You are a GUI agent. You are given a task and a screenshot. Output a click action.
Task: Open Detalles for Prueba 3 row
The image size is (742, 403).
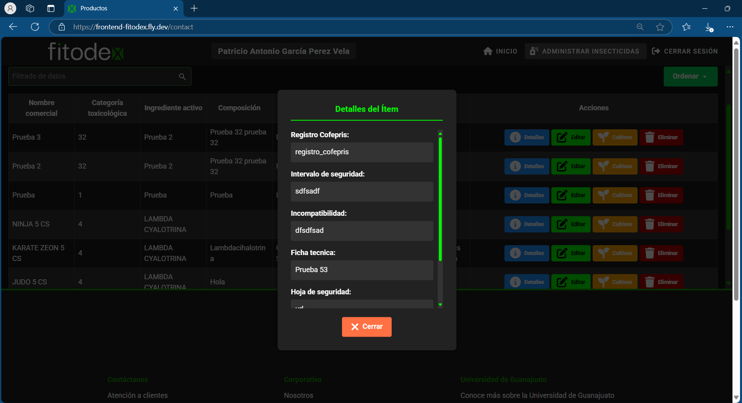tap(527, 137)
